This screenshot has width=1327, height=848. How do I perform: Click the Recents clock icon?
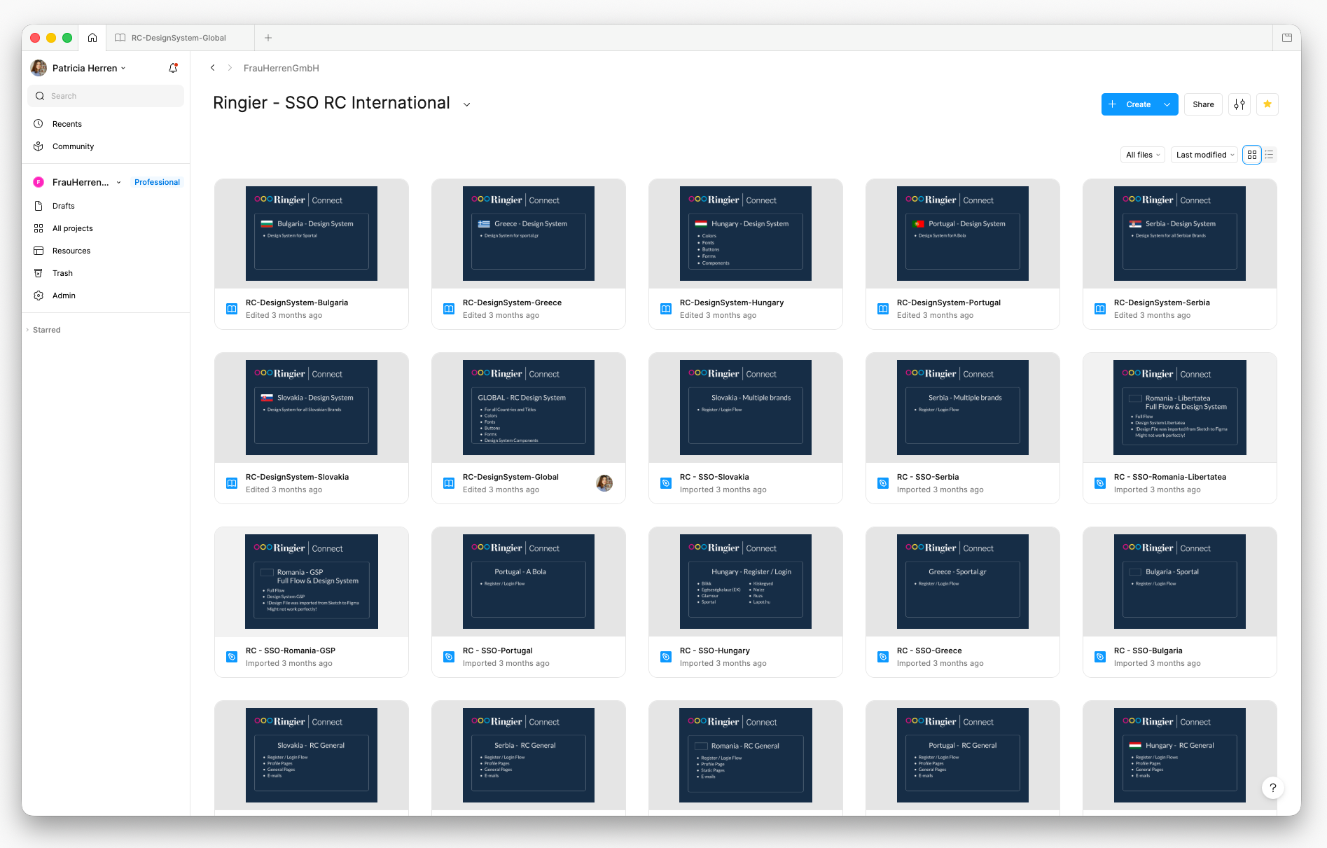tap(39, 124)
